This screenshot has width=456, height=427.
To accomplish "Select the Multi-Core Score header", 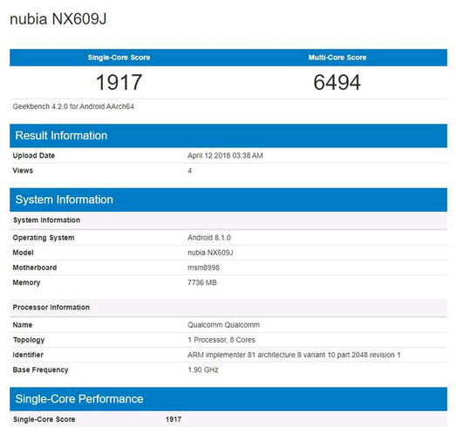I will point(337,58).
